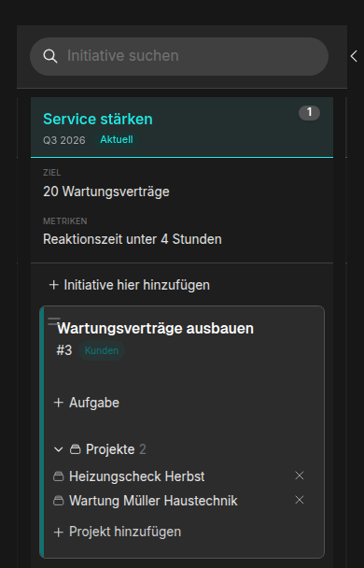Click the project icon next to Heizungscheck Herbst
The height and width of the screenshot is (568, 364).
pyautogui.click(x=58, y=476)
